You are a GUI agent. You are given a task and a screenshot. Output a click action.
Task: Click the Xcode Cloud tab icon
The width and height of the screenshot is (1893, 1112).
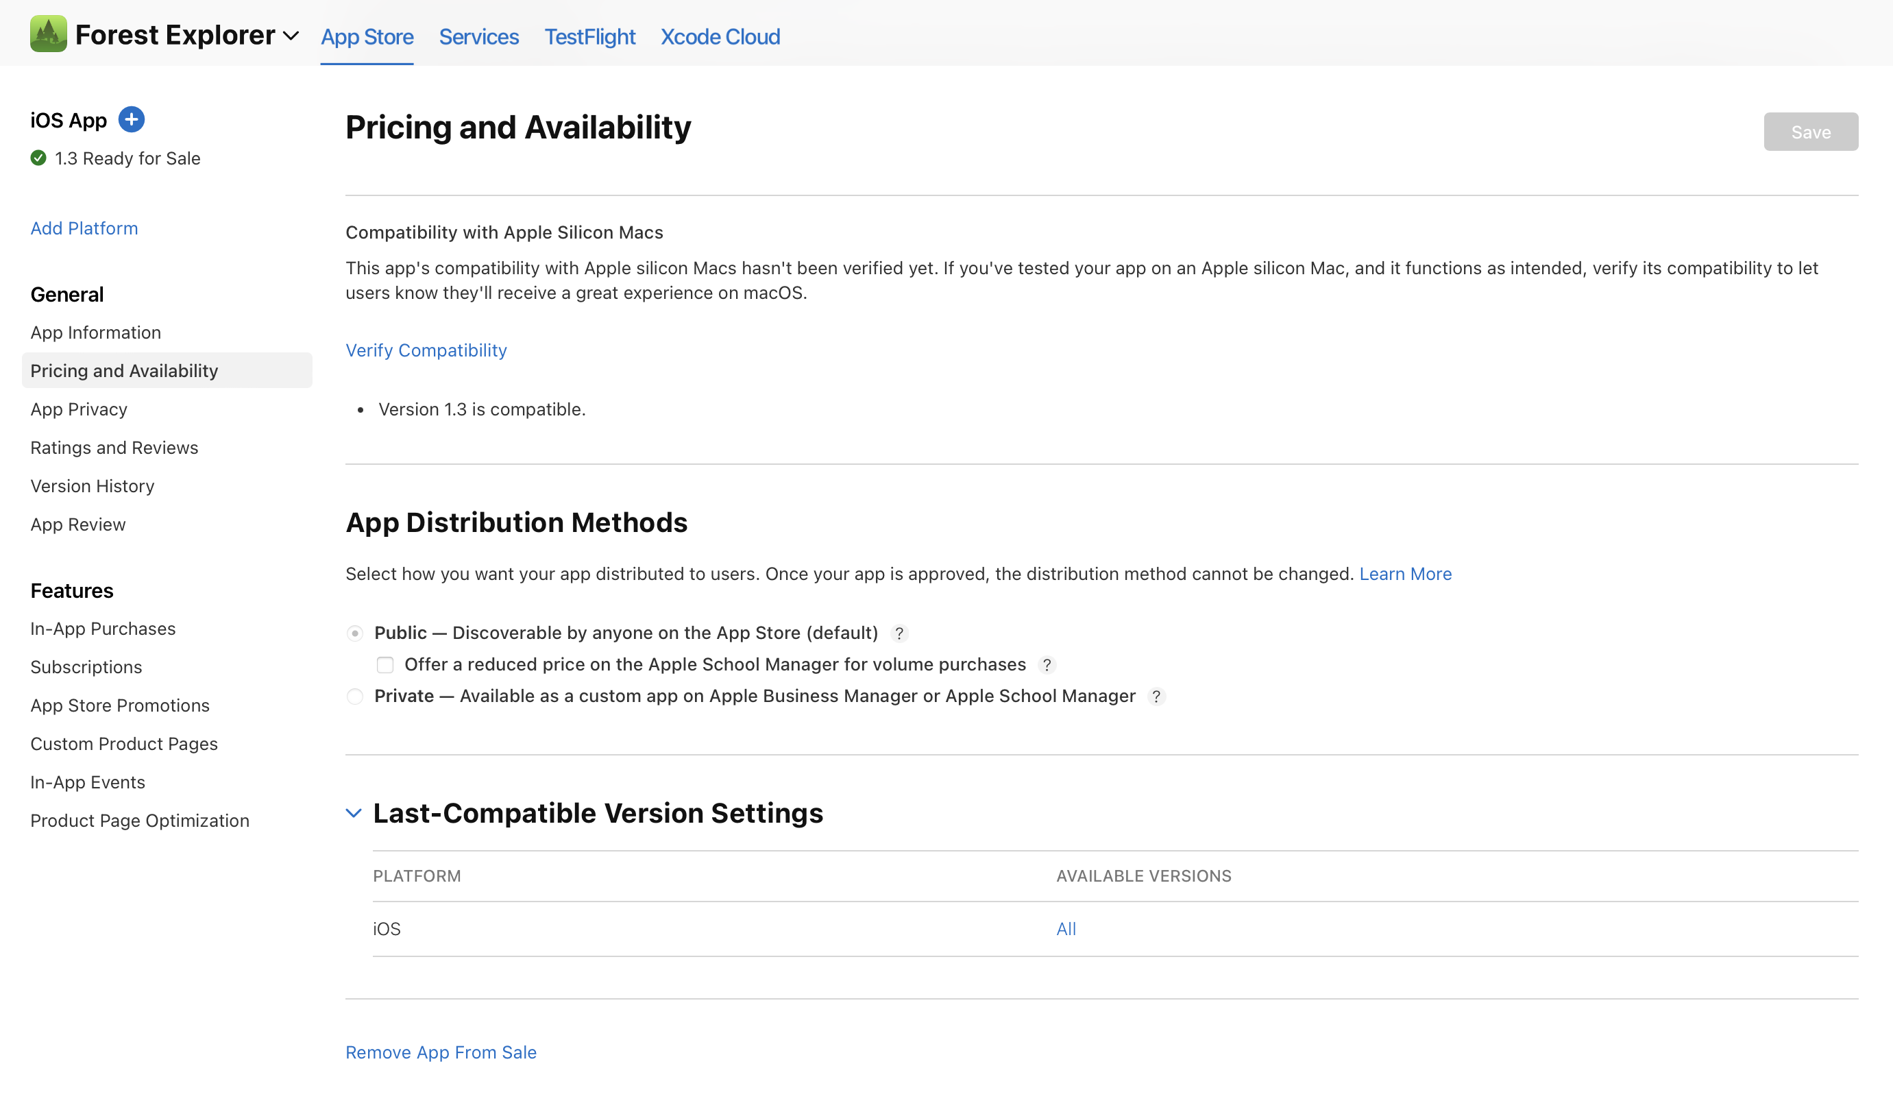tap(720, 36)
